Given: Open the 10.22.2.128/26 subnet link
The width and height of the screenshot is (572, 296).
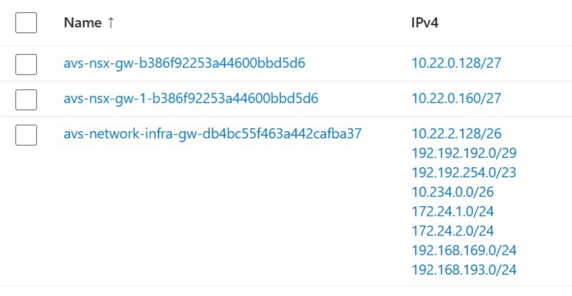Looking at the screenshot, I should point(456,134).
